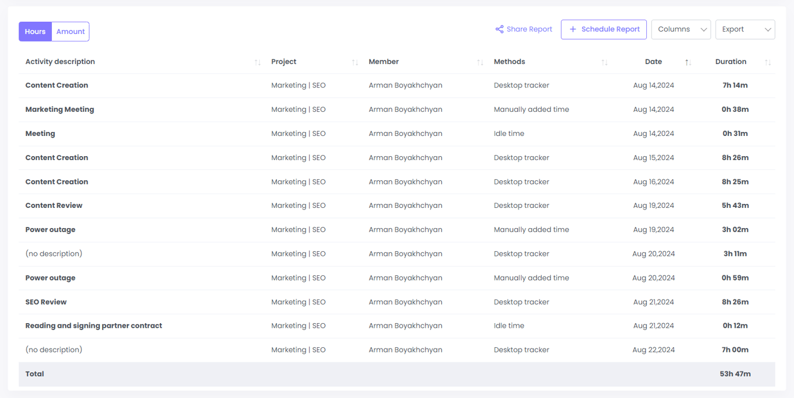Expand the Export dropdown

(x=745, y=29)
